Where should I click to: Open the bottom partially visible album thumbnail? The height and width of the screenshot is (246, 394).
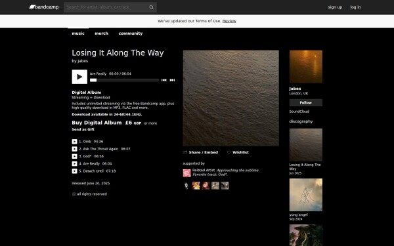click(x=306, y=236)
